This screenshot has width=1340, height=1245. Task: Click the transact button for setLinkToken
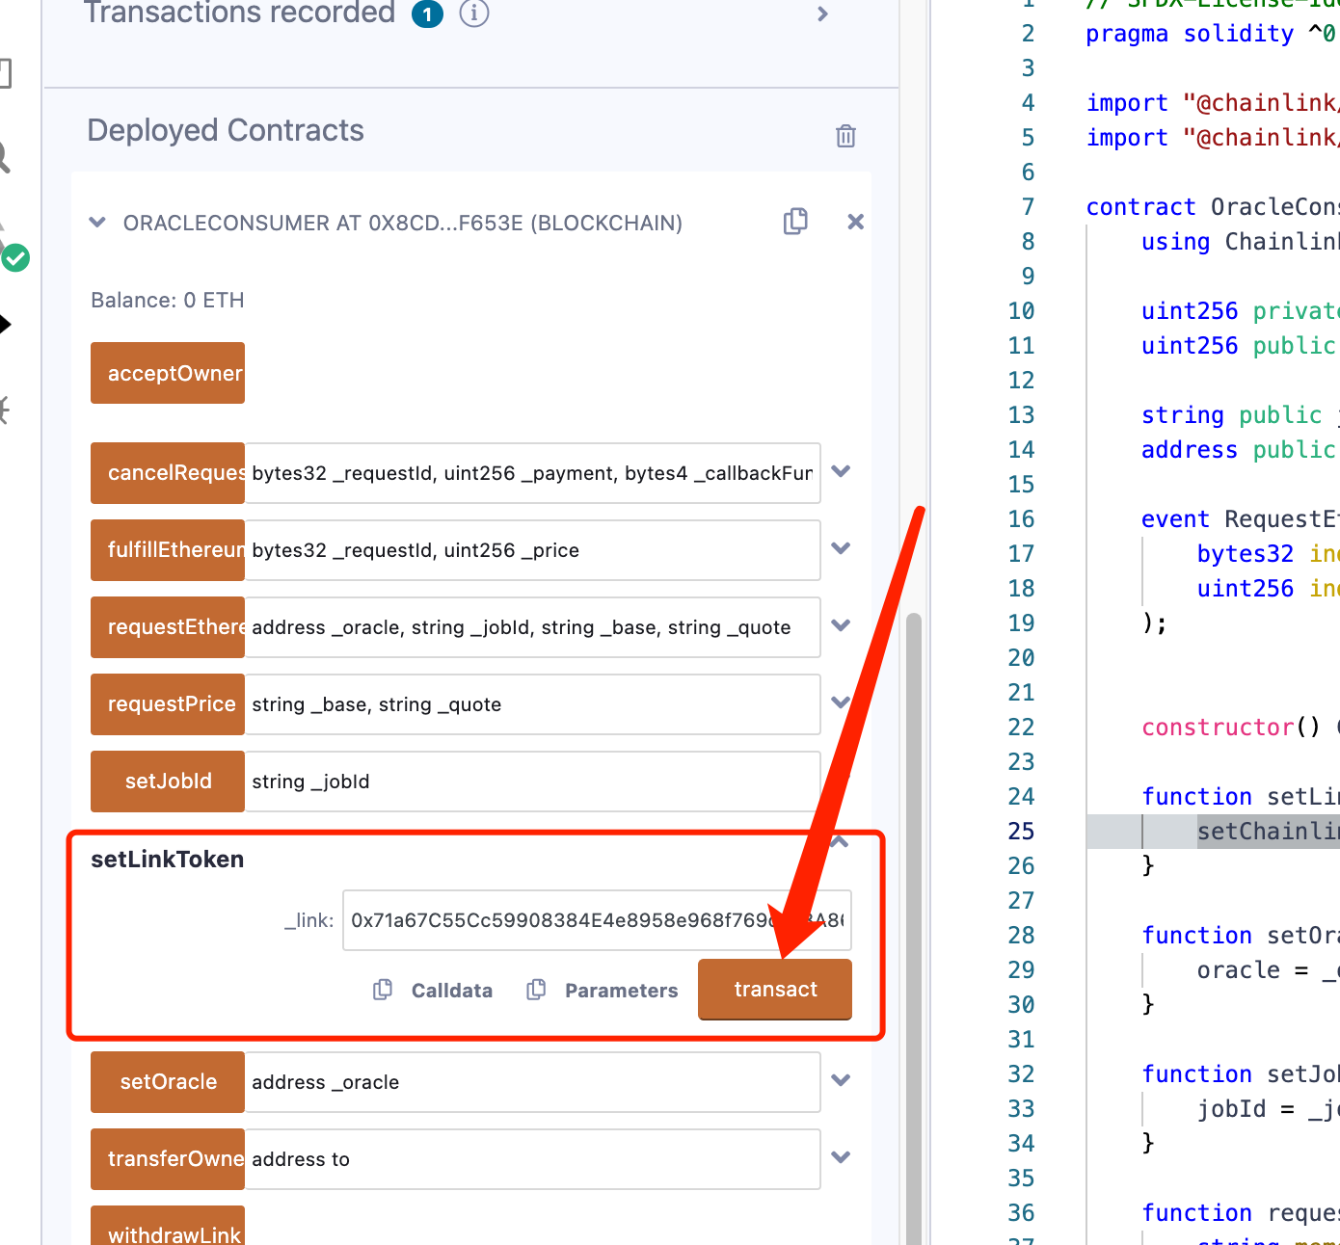point(775,990)
